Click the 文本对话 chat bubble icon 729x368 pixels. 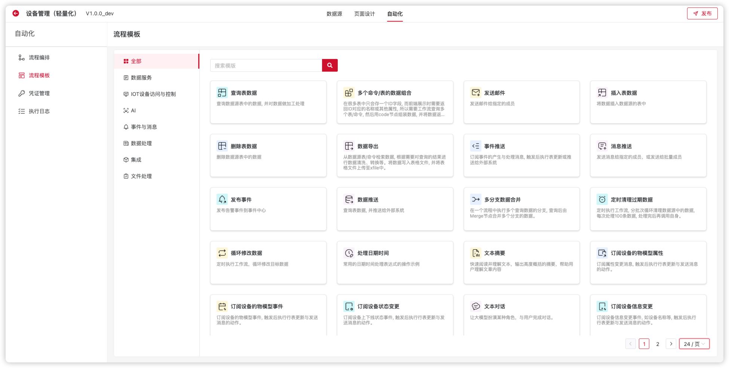pos(475,306)
